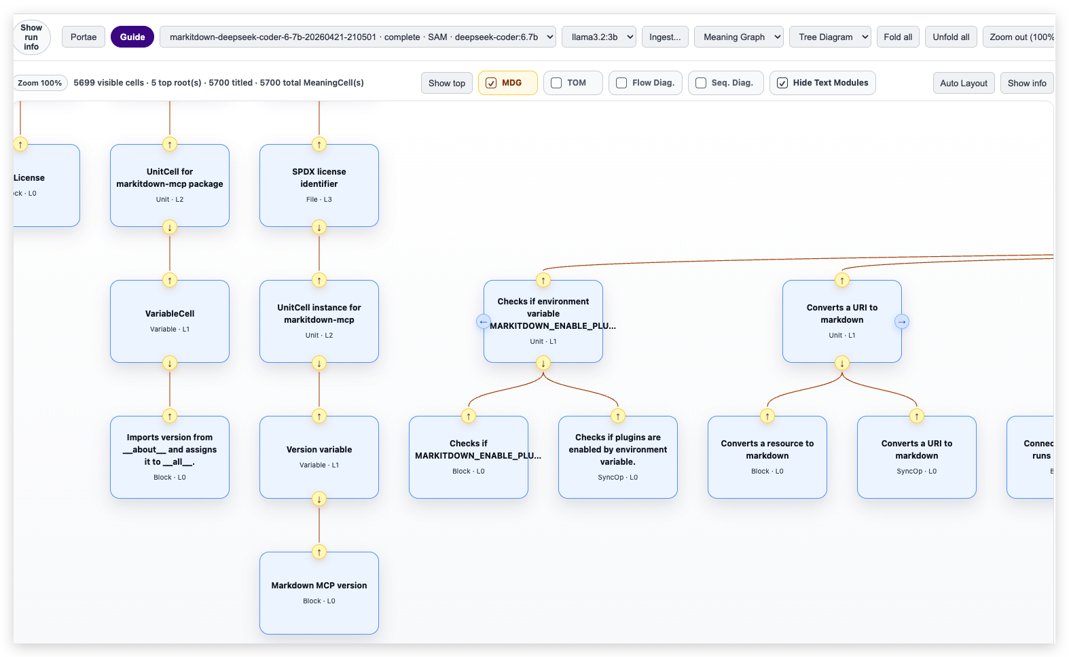Click the down arrow port under the VariableCell node
This screenshot has width=1069, height=657.
tap(170, 363)
